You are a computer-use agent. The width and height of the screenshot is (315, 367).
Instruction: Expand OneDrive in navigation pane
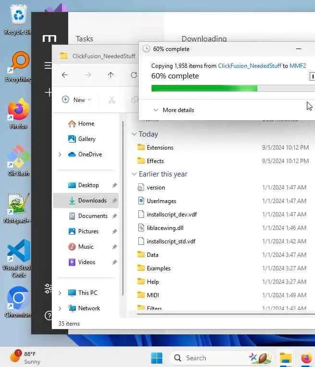[60, 154]
